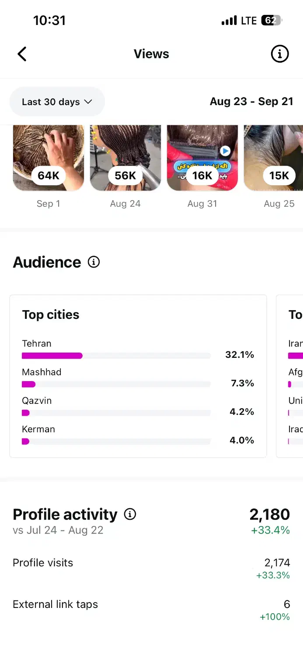Tap the battery indicator icon
The image size is (303, 657).
coord(271,20)
